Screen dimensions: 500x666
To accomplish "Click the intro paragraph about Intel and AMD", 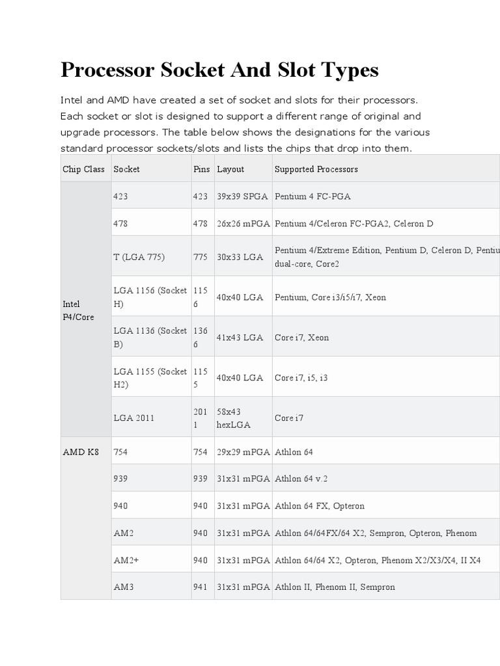I will [x=245, y=125].
